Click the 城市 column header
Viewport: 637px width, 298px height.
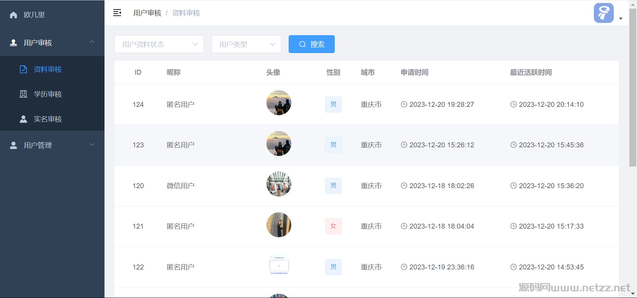point(368,72)
